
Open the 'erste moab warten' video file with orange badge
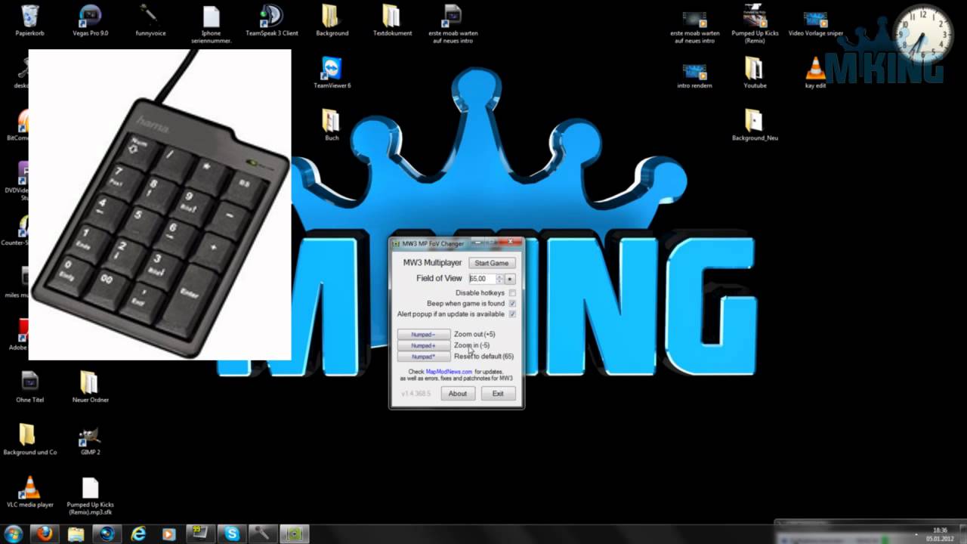pyautogui.click(x=694, y=26)
